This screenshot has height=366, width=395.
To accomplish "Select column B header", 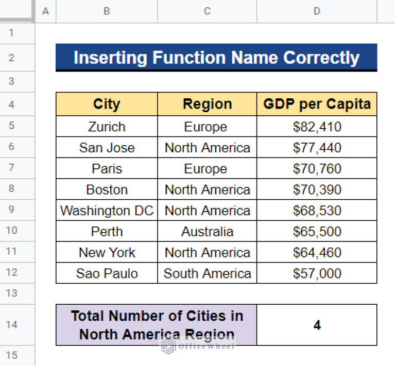I will [107, 11].
